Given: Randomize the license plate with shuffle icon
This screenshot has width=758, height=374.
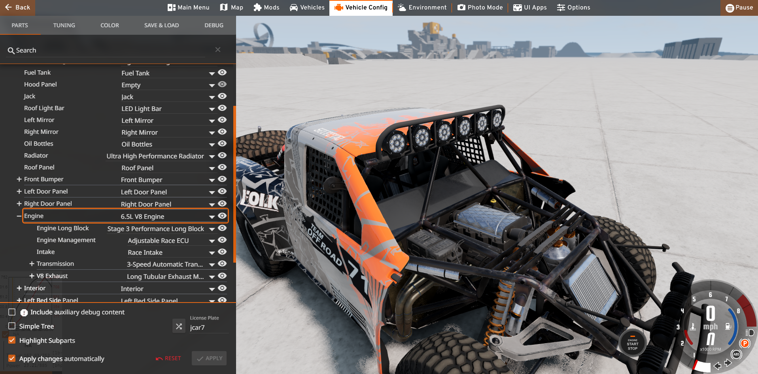Looking at the screenshot, I should point(179,326).
